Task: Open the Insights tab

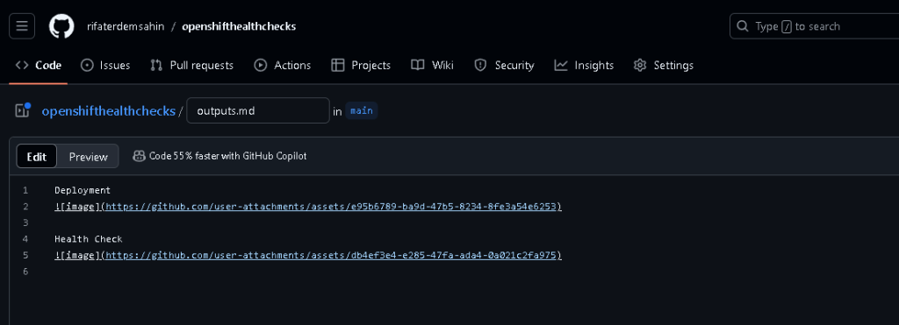Action: (x=584, y=65)
